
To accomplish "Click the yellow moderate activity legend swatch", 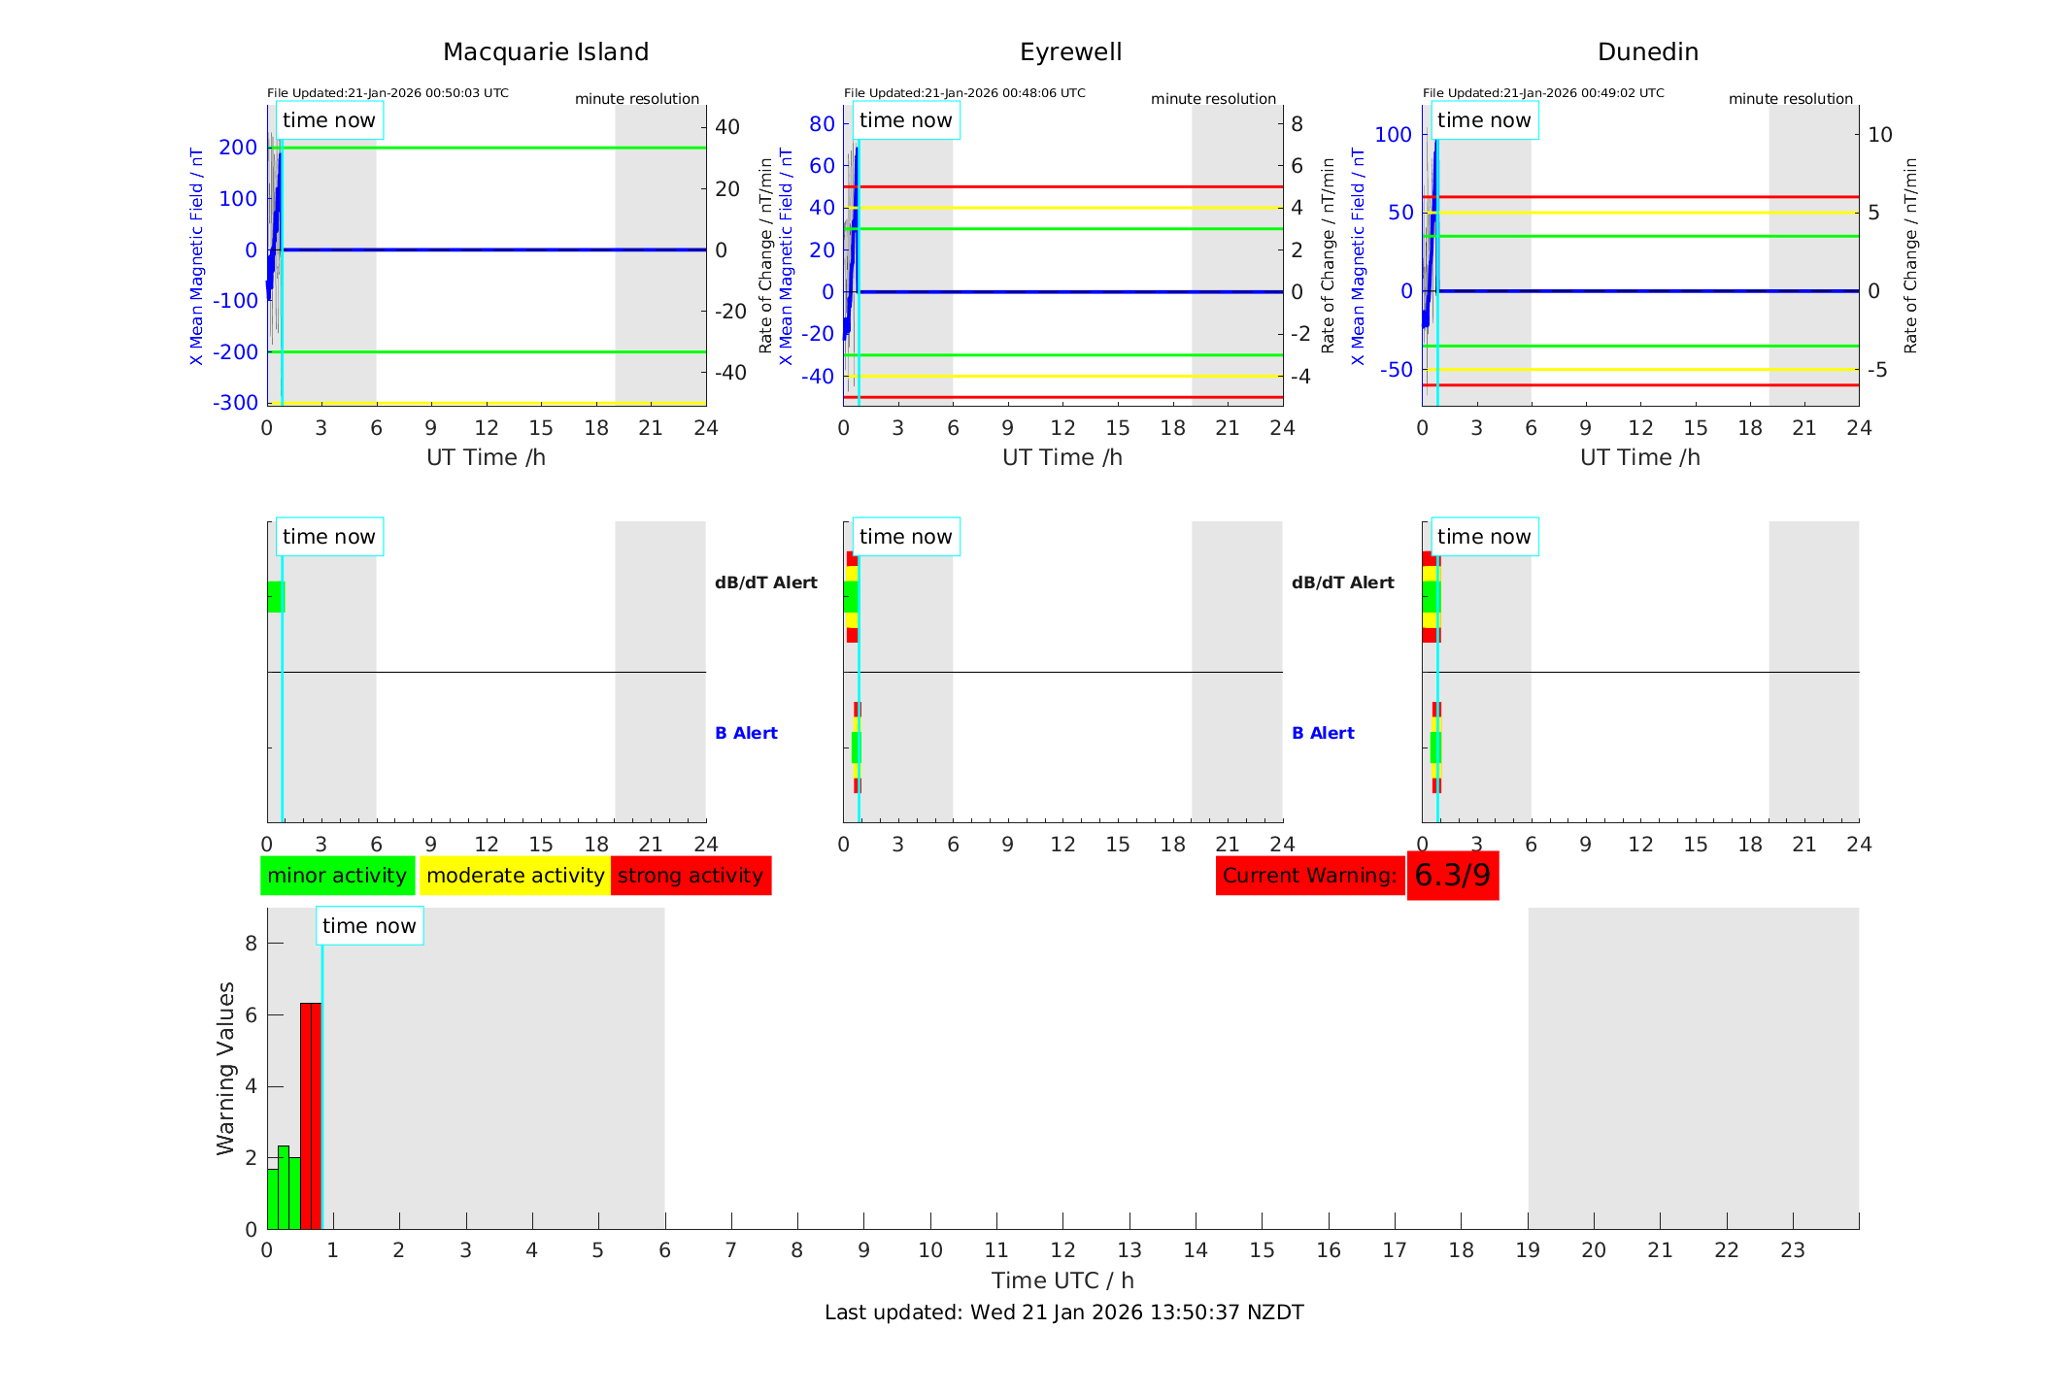I will (515, 876).
